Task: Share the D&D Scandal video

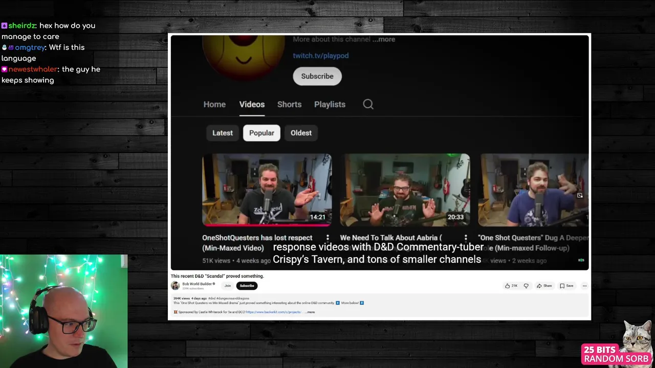Action: pos(544,286)
